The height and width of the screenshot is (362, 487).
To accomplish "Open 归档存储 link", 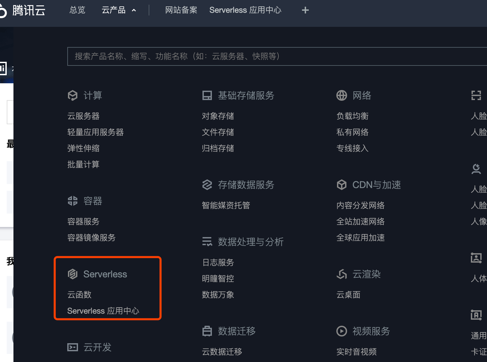I will pyautogui.click(x=218, y=148).
